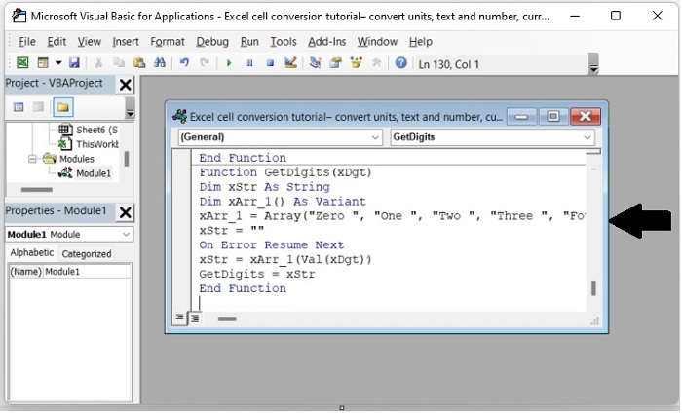Select Sheet6 in the project tree
The height and width of the screenshot is (413, 682).
(x=96, y=130)
